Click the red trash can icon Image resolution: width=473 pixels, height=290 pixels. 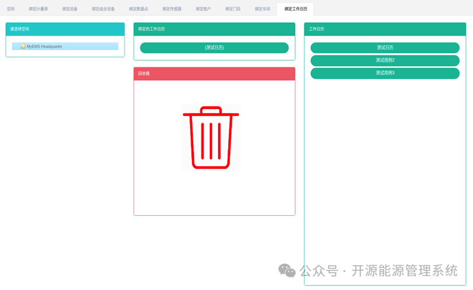click(211, 137)
